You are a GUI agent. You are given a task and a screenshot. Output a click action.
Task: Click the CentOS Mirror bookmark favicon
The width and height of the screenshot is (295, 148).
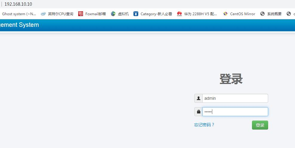(x=225, y=14)
